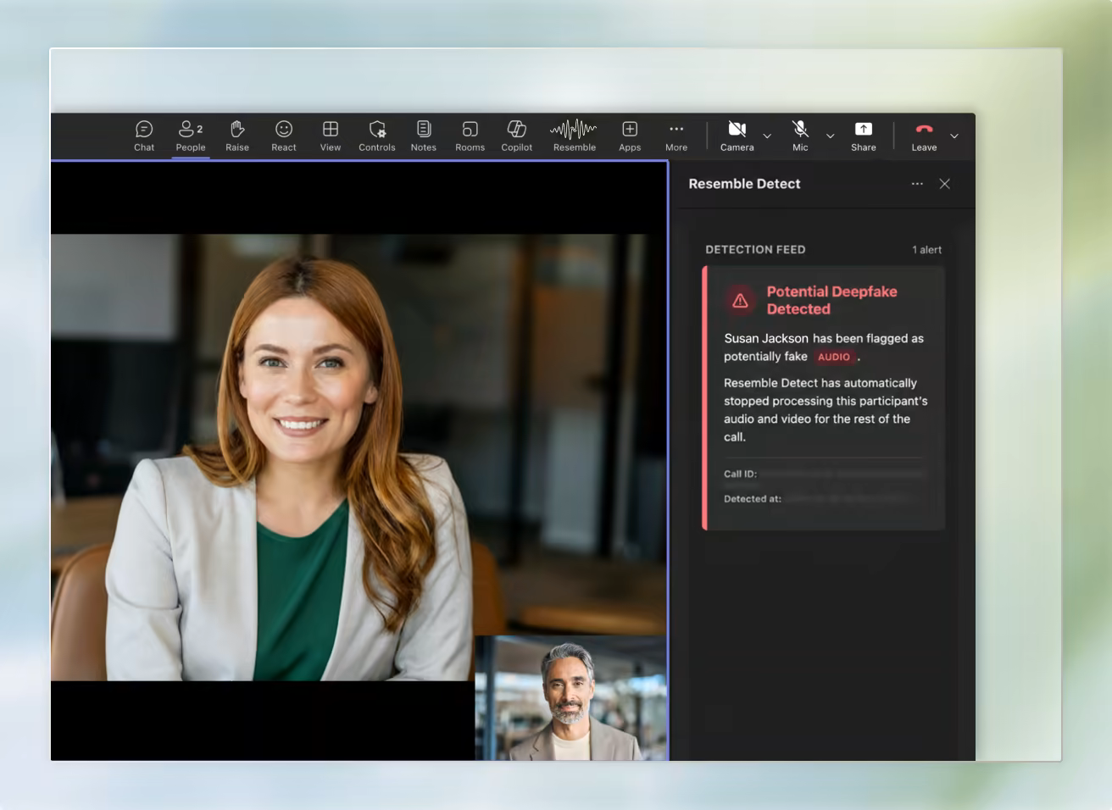1112x810 pixels.
Task: Open the React emoji menu
Action: [x=284, y=136]
